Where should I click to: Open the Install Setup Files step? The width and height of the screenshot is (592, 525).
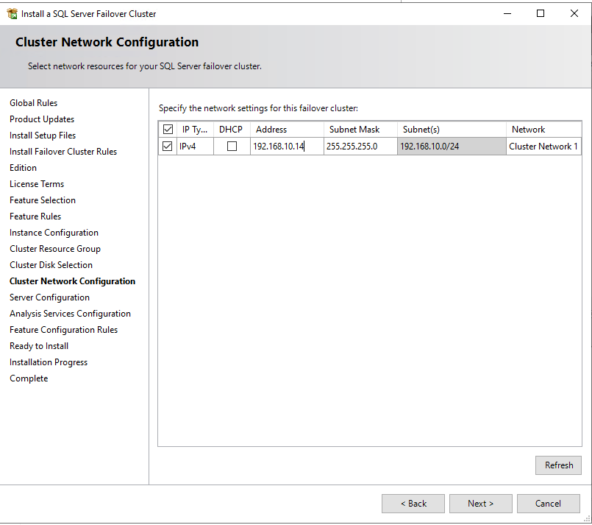43,135
